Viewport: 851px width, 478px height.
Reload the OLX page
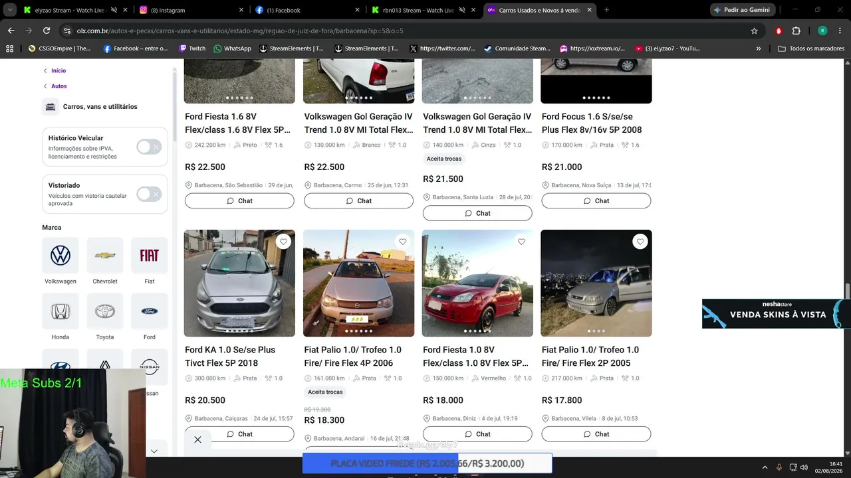(x=47, y=31)
